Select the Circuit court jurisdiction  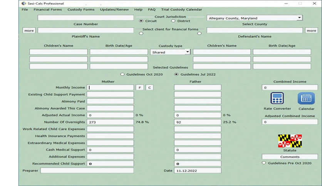click(x=141, y=21)
